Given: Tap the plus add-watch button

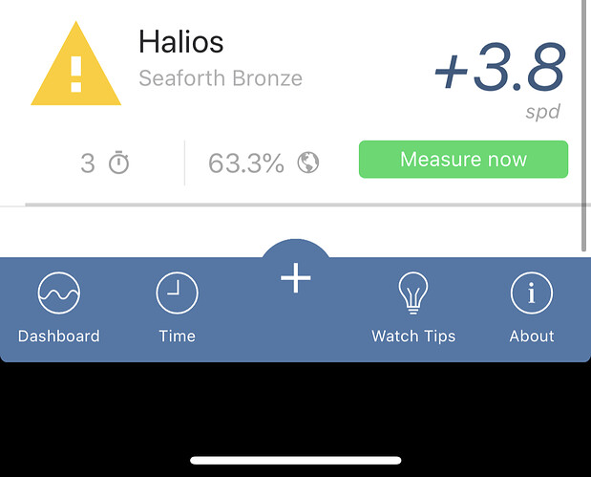Looking at the screenshot, I should pos(296,278).
